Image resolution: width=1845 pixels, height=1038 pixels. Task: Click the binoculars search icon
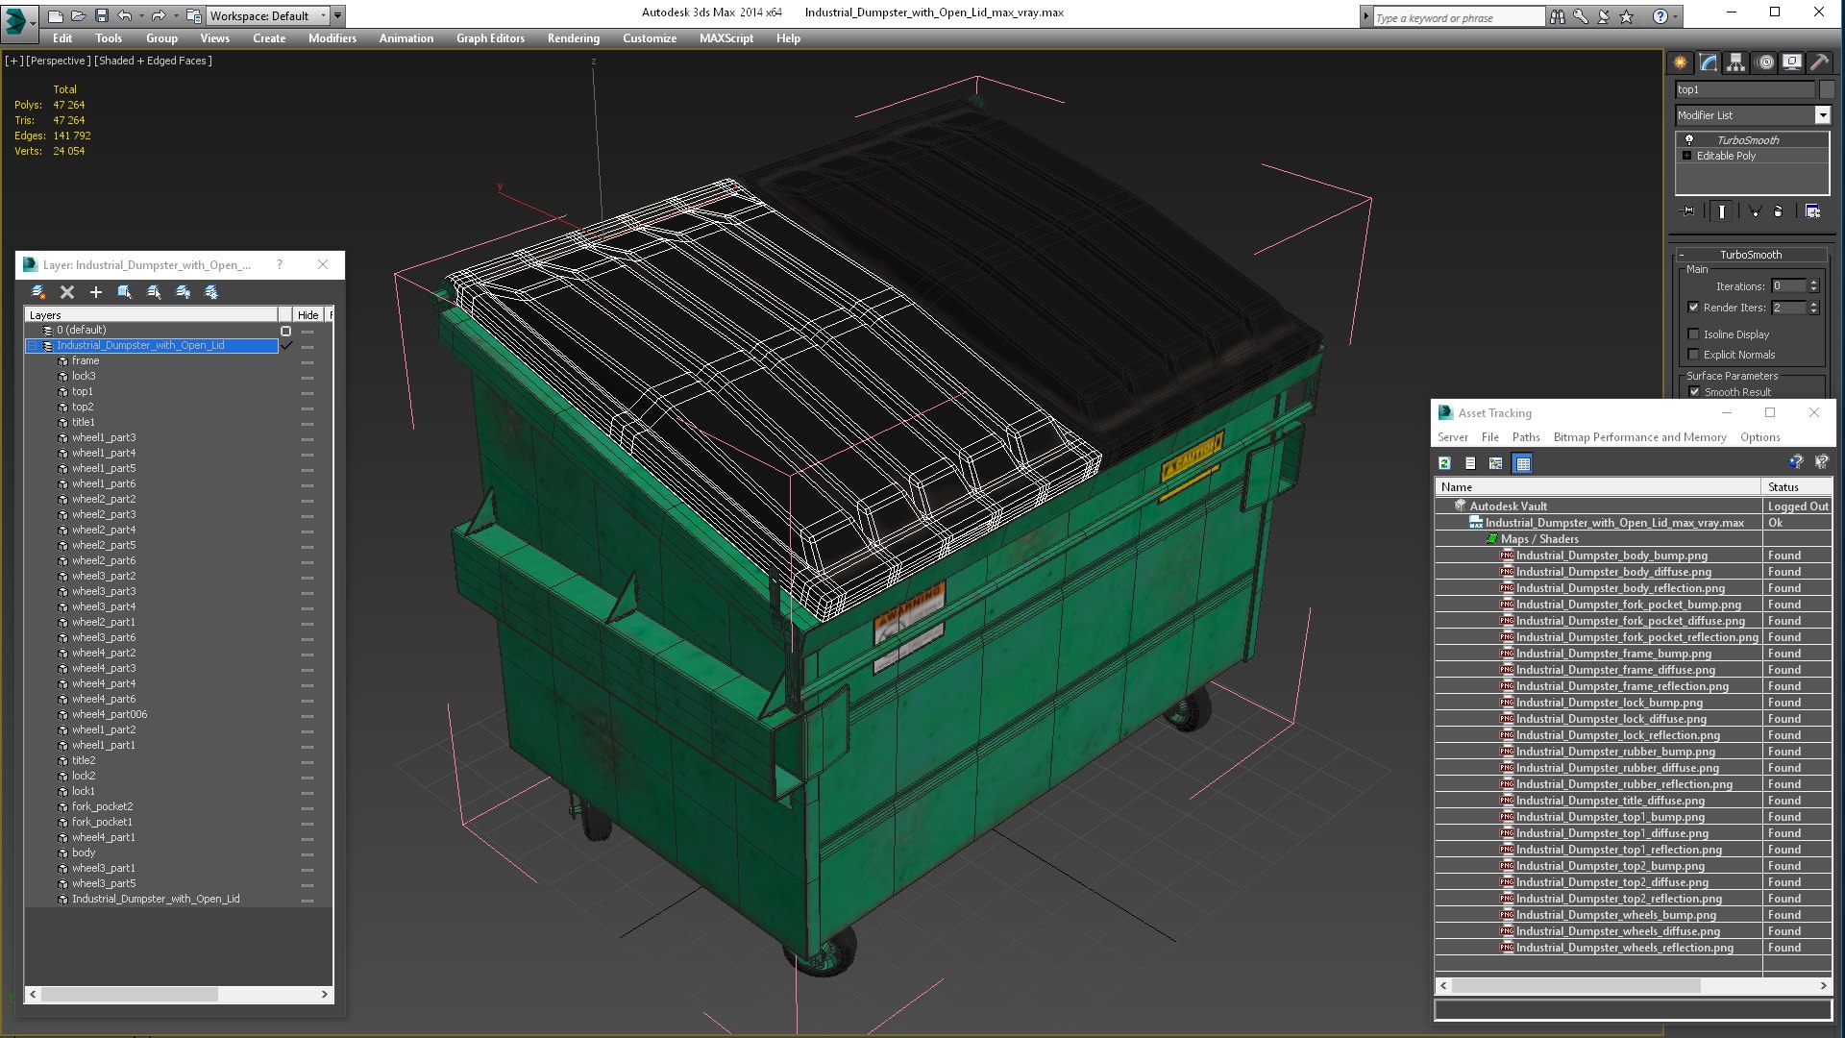point(1557,16)
